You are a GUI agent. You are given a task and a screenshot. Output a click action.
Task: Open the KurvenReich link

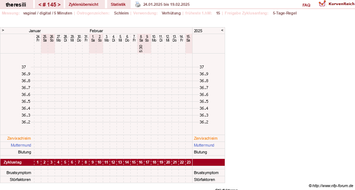pyautogui.click(x=341, y=4)
